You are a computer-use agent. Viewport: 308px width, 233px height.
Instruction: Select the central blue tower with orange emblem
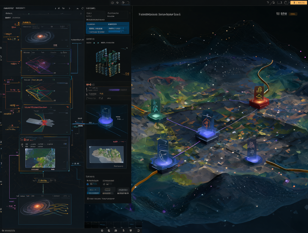(207, 128)
